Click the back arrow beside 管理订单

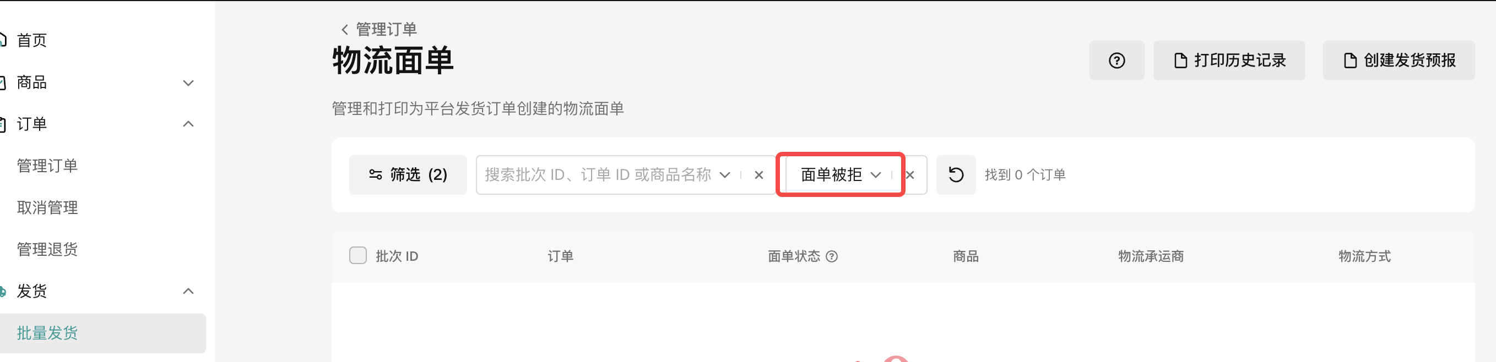coord(344,30)
